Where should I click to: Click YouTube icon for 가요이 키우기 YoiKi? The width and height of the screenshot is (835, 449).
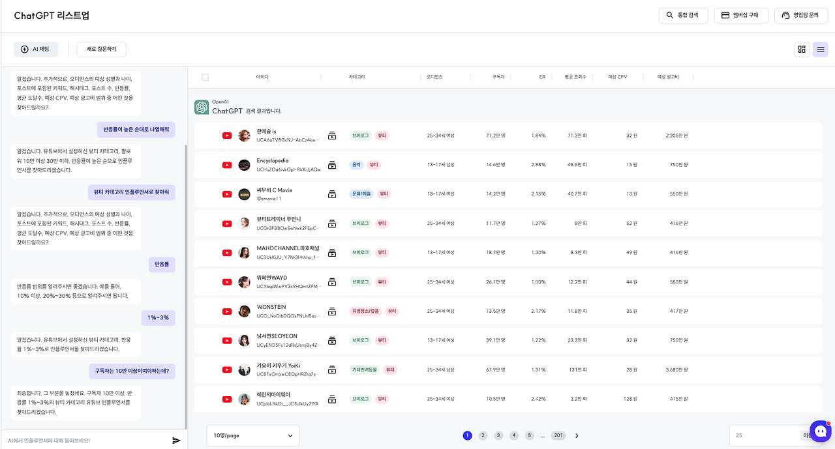pos(227,369)
